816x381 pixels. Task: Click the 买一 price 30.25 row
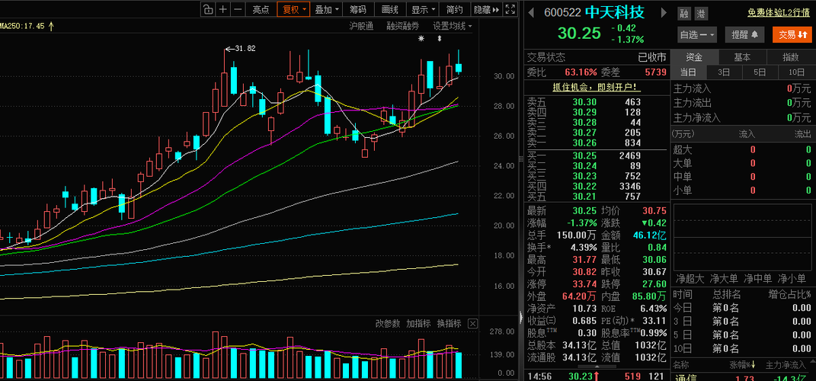click(x=595, y=155)
